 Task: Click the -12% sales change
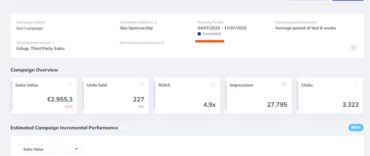[68, 107]
